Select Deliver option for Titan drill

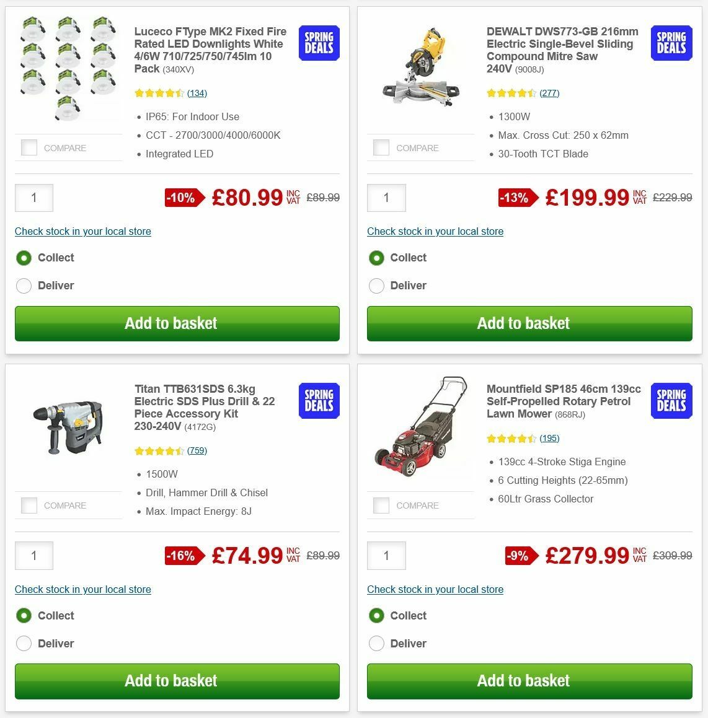[x=24, y=644]
